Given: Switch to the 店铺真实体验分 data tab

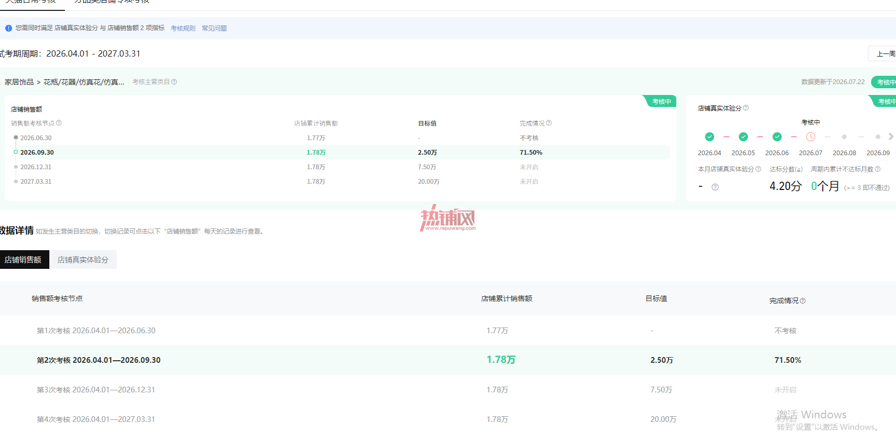Looking at the screenshot, I should (83, 260).
